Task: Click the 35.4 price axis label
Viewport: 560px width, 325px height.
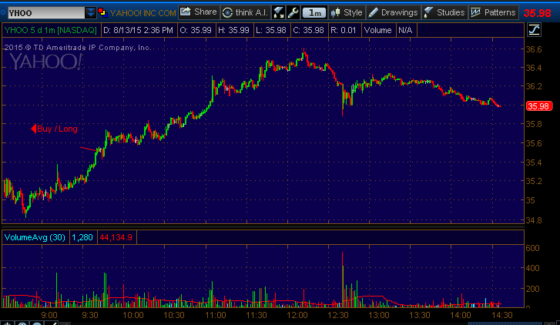Action: click(x=534, y=162)
